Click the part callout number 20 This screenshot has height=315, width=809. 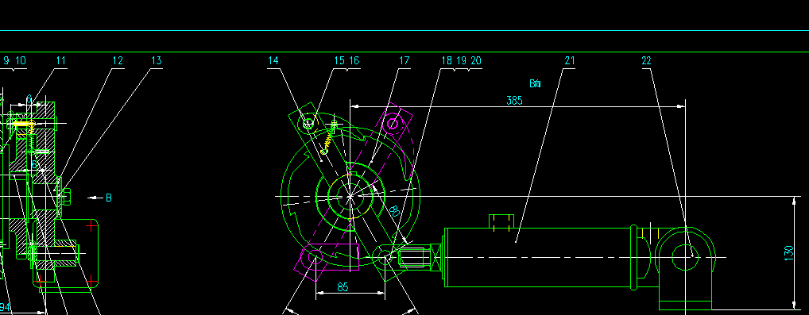pos(476,61)
